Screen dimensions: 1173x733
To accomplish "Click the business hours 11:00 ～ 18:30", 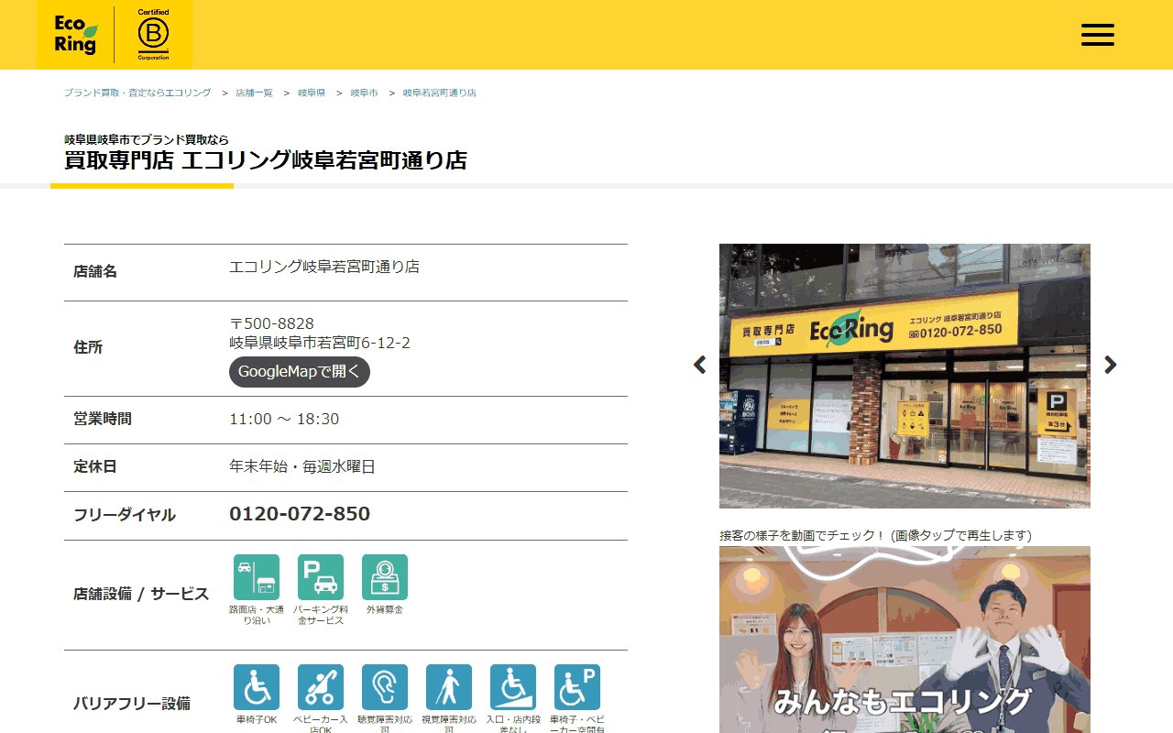I will pos(284,419).
